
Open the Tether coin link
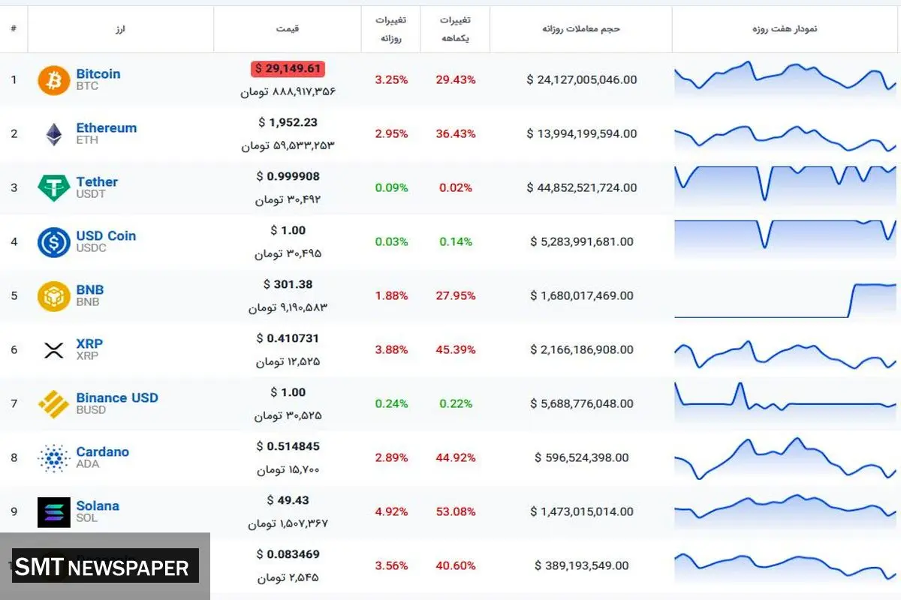click(97, 182)
